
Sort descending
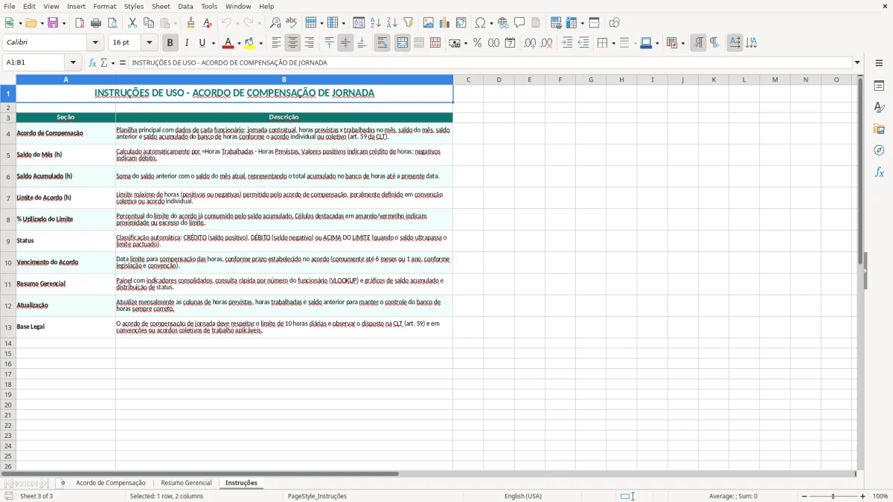[x=392, y=23]
